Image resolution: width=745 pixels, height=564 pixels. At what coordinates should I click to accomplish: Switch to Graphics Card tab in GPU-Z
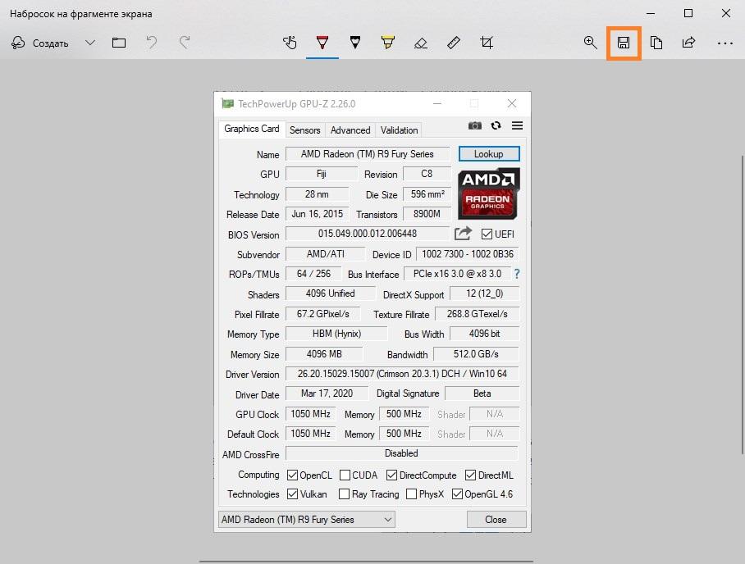[x=251, y=129]
